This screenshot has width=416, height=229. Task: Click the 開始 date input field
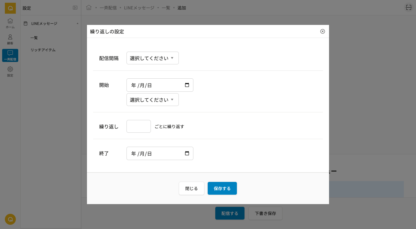155,85
